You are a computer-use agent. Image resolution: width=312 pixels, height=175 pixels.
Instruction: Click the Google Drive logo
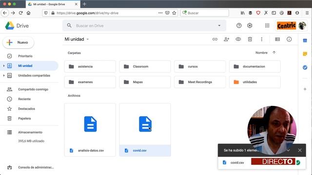[10, 26]
